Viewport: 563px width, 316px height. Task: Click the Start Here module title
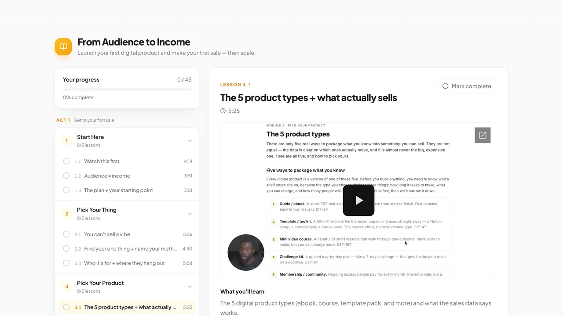[90, 137]
